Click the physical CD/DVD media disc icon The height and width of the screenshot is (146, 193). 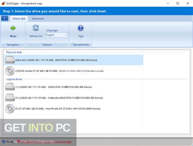[10, 71]
